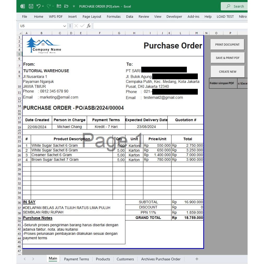This screenshot has width=264, height=264.
Task: Click the Search box in the title bar
Action: click(x=238, y=6)
